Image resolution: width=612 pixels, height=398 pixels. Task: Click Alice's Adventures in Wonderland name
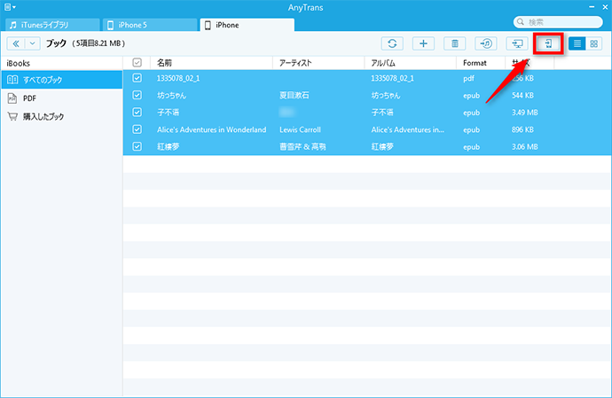pyautogui.click(x=212, y=129)
